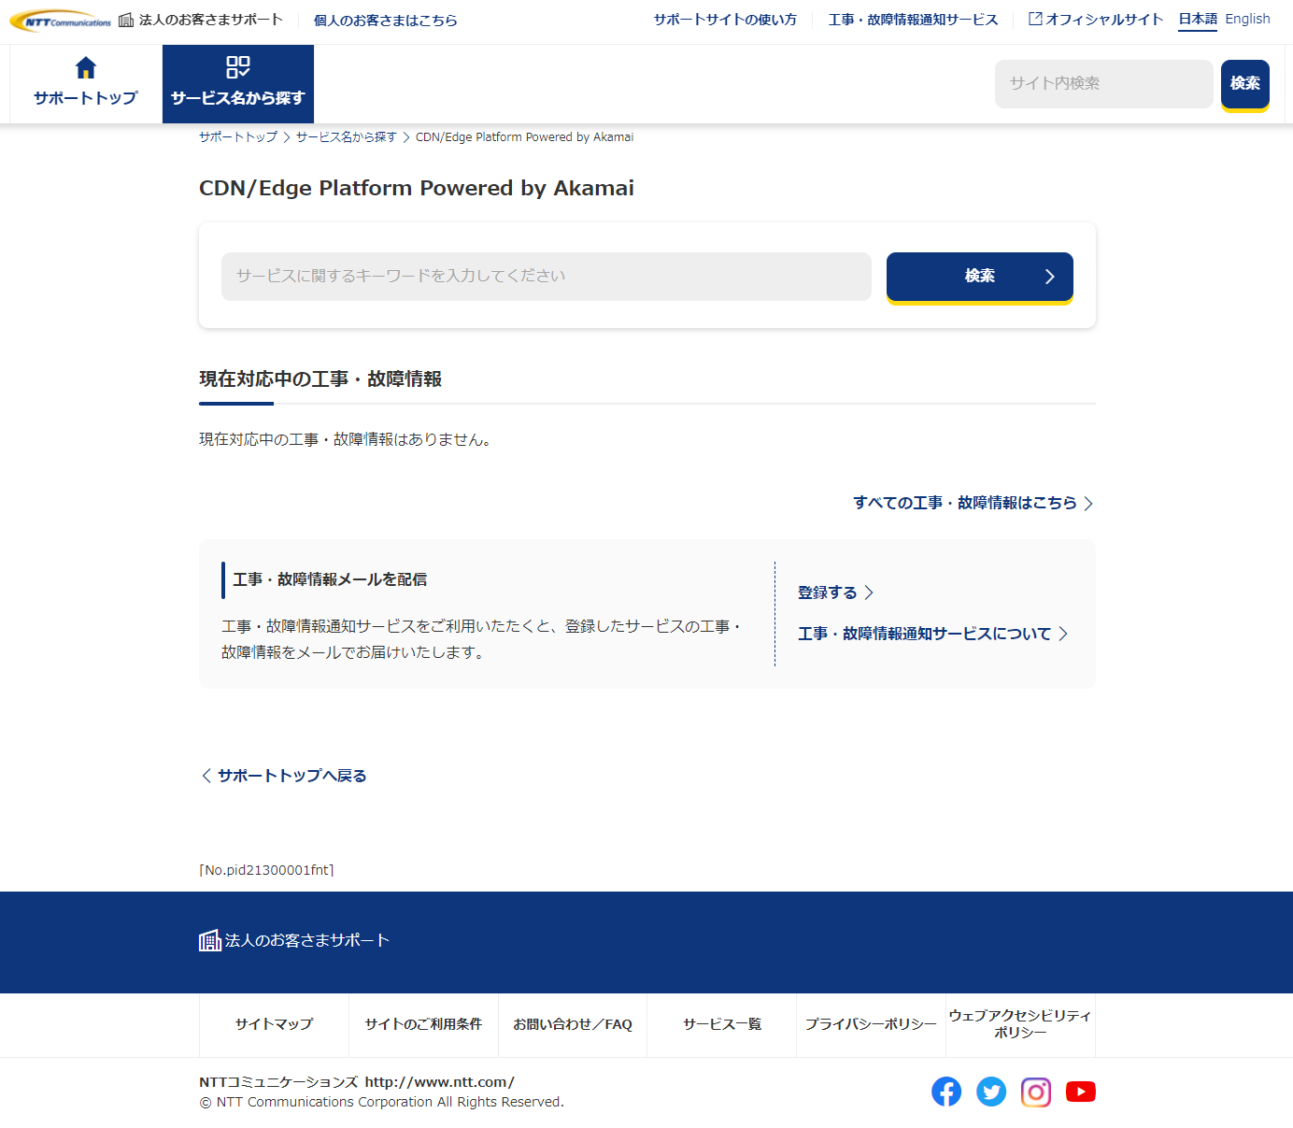The height and width of the screenshot is (1128, 1293).
Task: Open footer プライバシーポリシー link
Action: [871, 1024]
